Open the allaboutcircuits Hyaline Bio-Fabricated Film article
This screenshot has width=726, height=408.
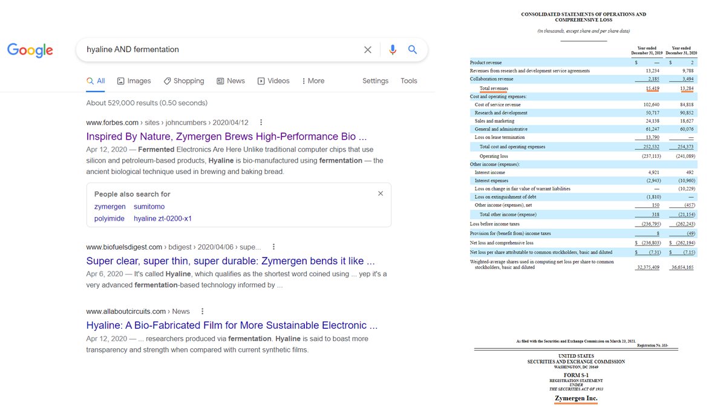point(232,325)
